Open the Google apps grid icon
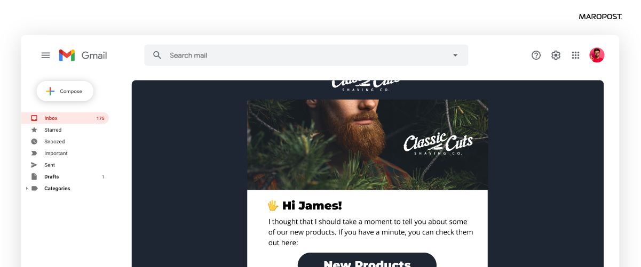The height and width of the screenshot is (267, 641). [x=575, y=55]
